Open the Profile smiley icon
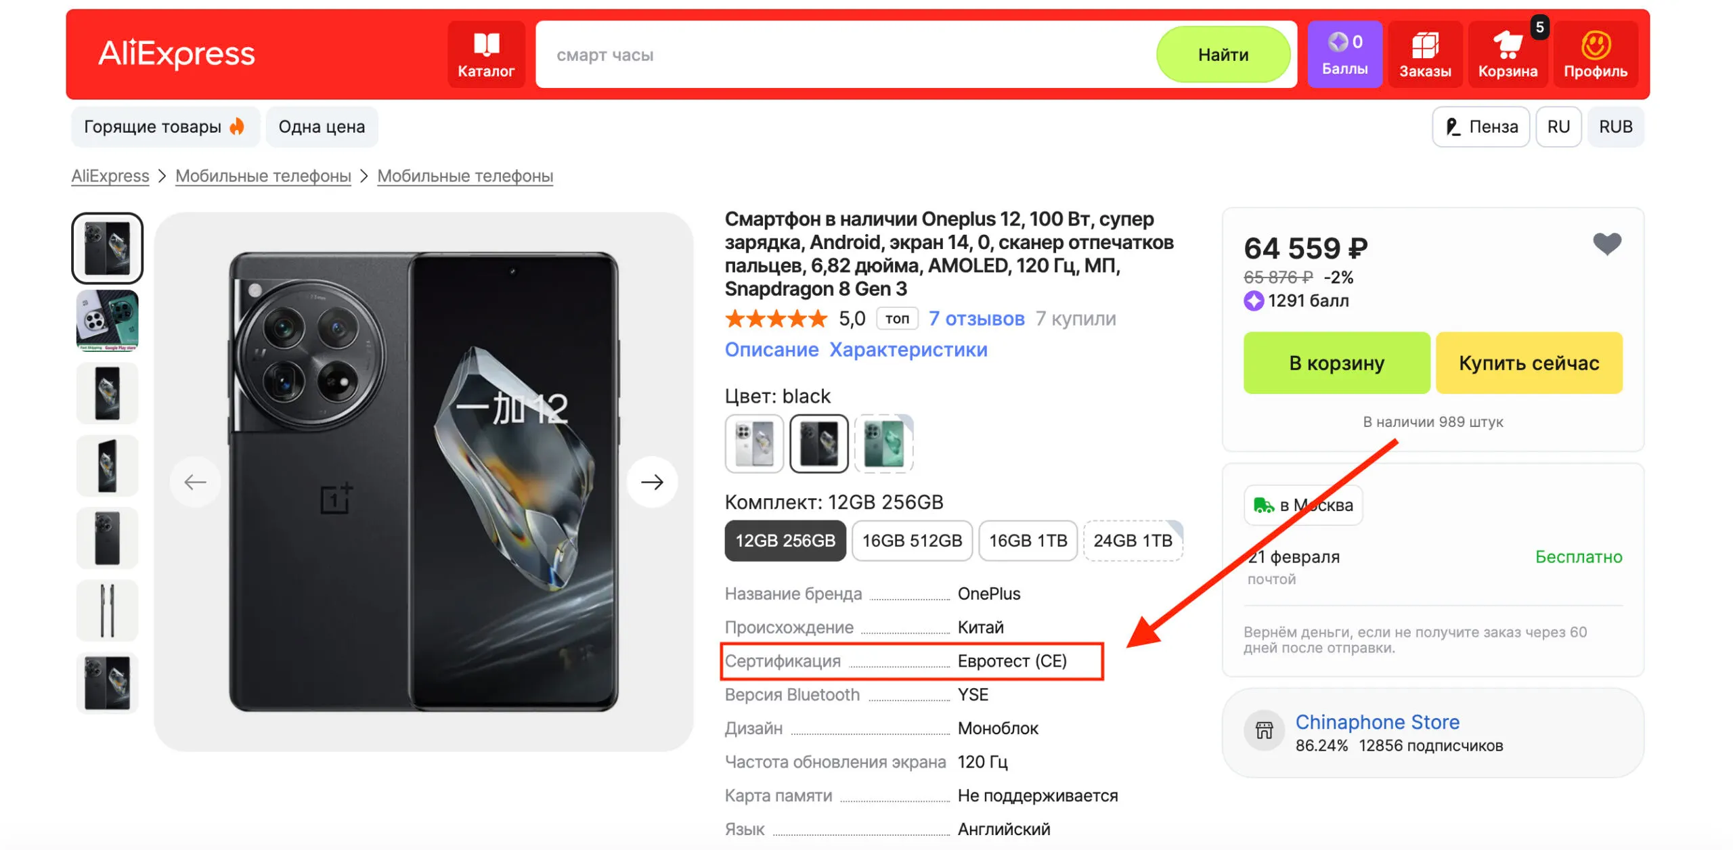Screen dimensions: 1733x850 [1595, 45]
